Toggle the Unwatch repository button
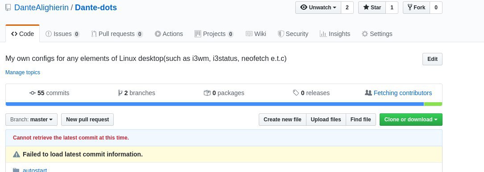Viewport: 484px width, 172px height. click(x=318, y=8)
